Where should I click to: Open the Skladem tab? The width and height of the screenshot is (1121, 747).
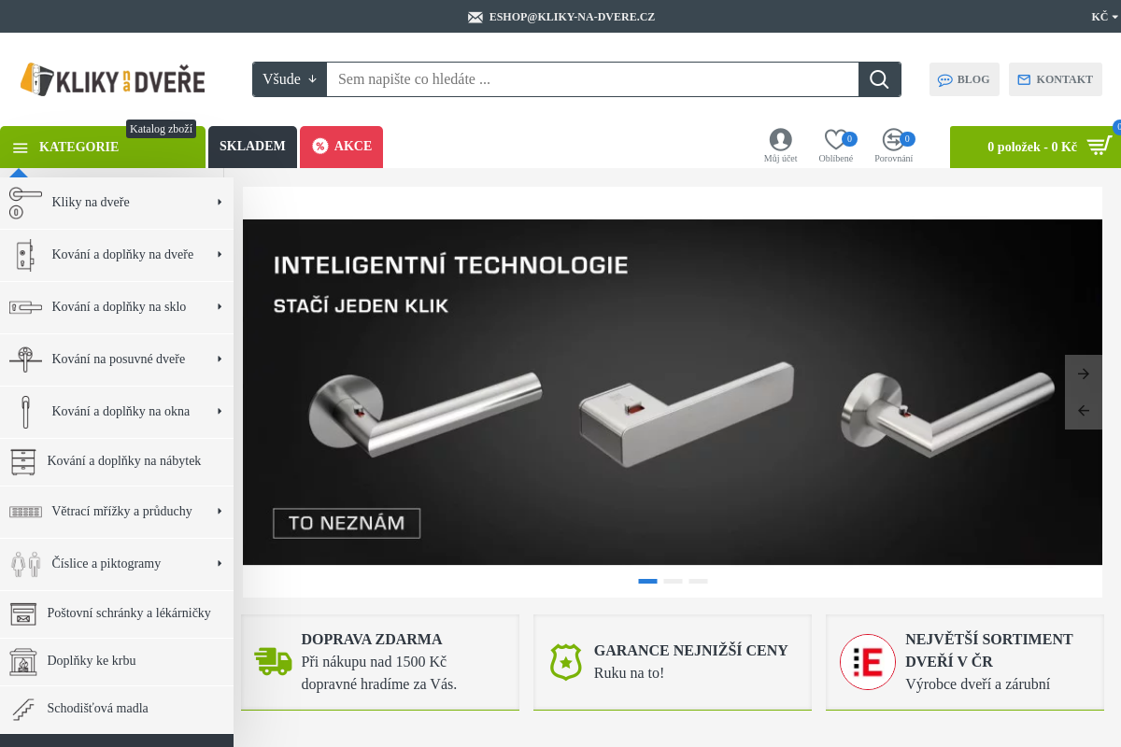point(252,147)
